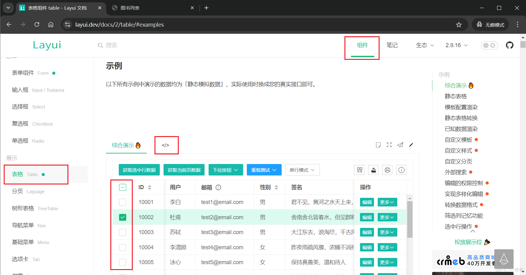The image size is (526, 275).
Task: Click the table's vertical scrollbar
Action: pyautogui.click(x=410, y=220)
